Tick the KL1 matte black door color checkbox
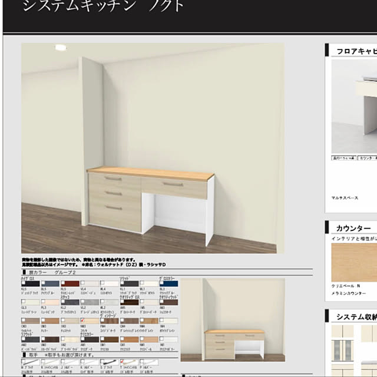Screen dimensions: 377x377 [122, 283]
